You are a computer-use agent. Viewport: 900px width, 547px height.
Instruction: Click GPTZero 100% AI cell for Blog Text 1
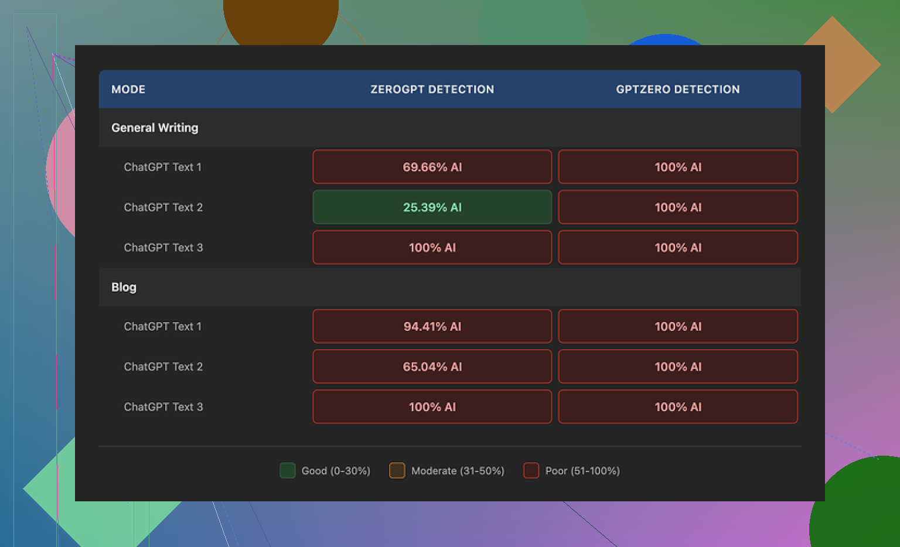click(x=677, y=326)
